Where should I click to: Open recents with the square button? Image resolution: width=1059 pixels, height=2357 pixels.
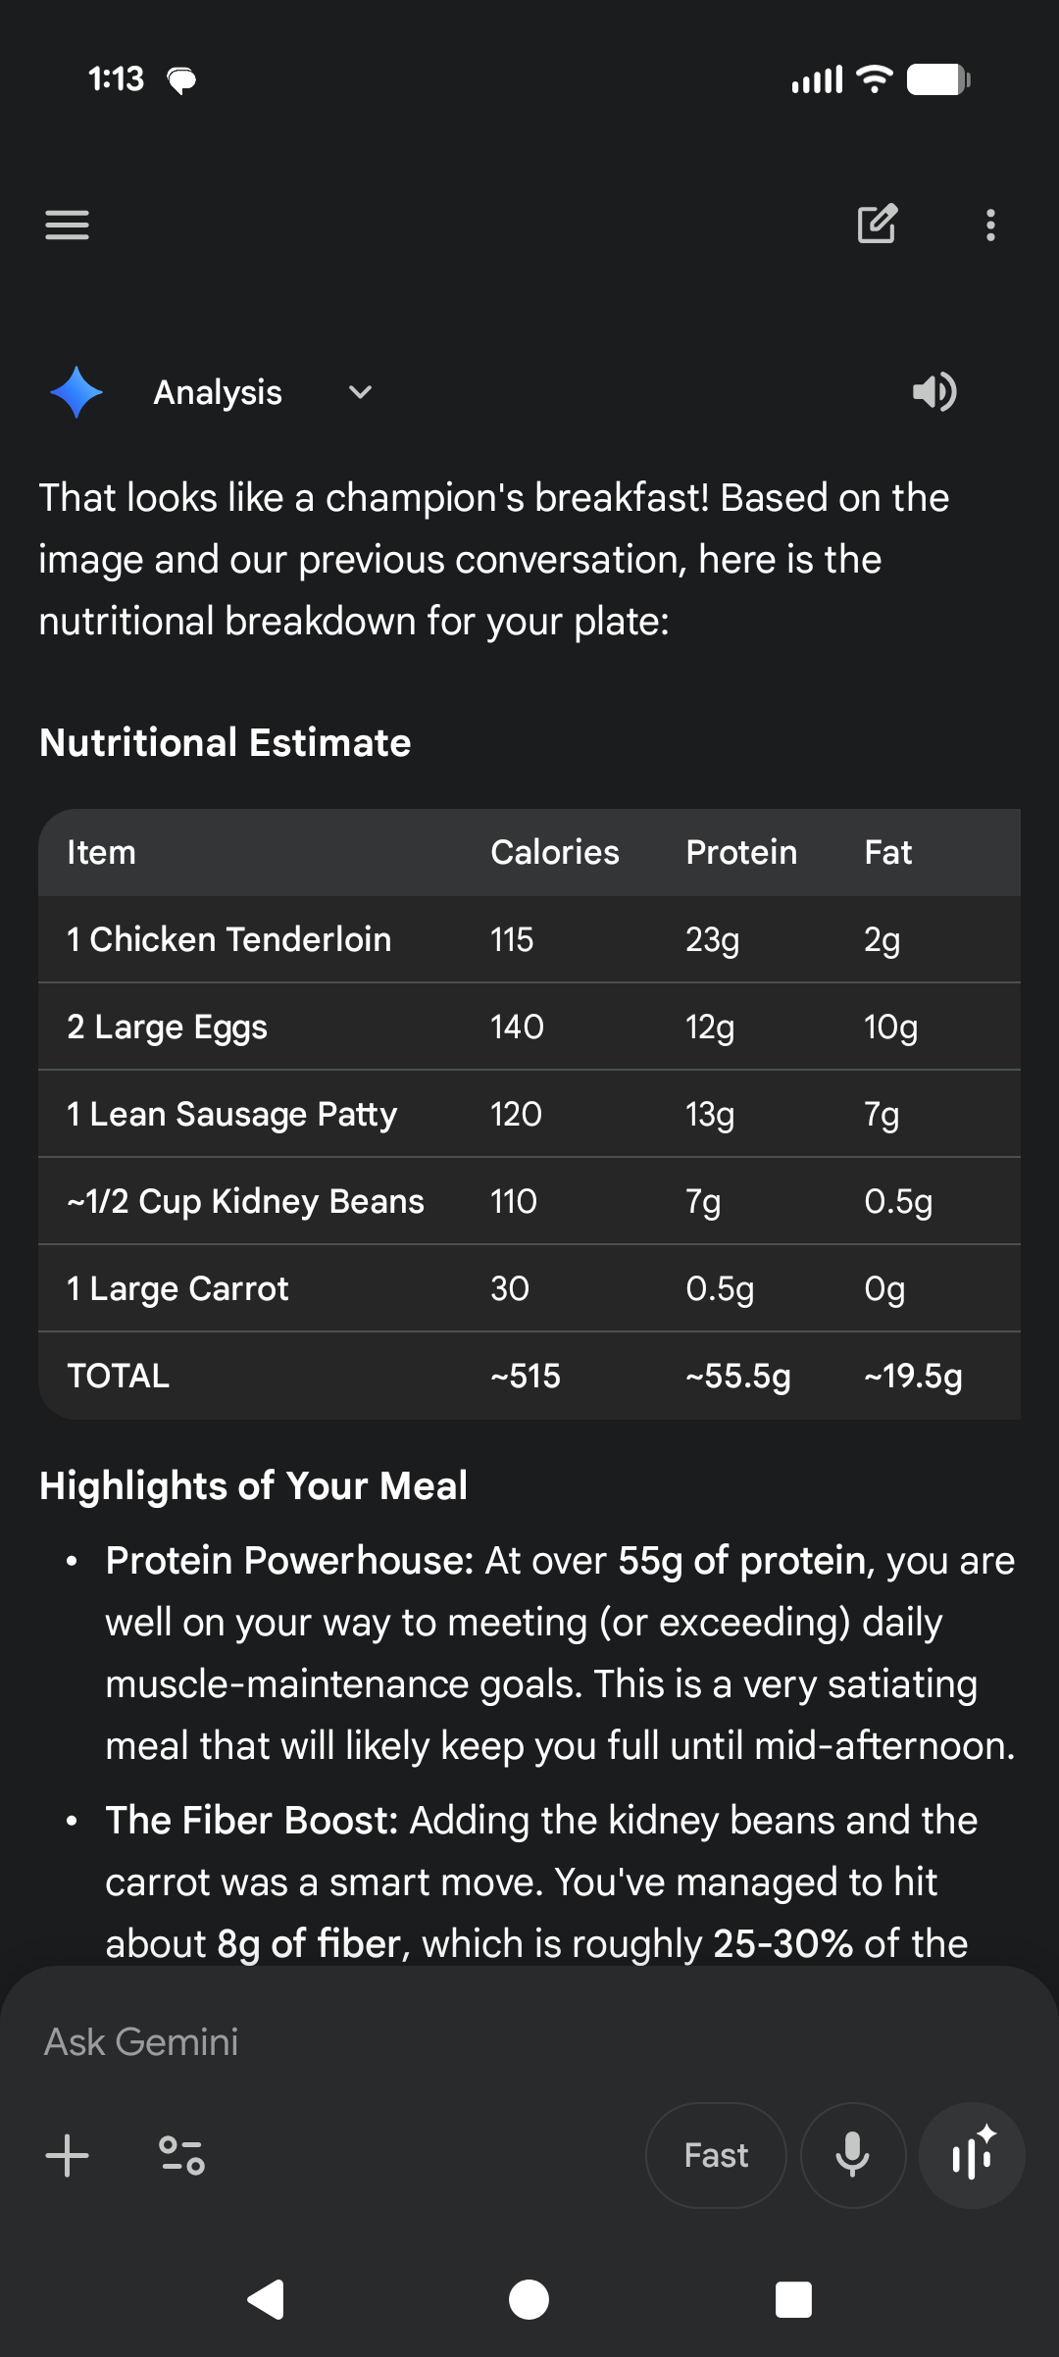[793, 2299]
